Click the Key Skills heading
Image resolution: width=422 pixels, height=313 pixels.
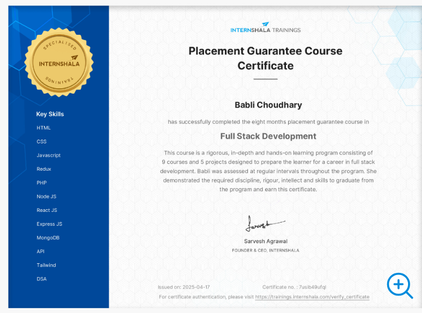(x=50, y=114)
